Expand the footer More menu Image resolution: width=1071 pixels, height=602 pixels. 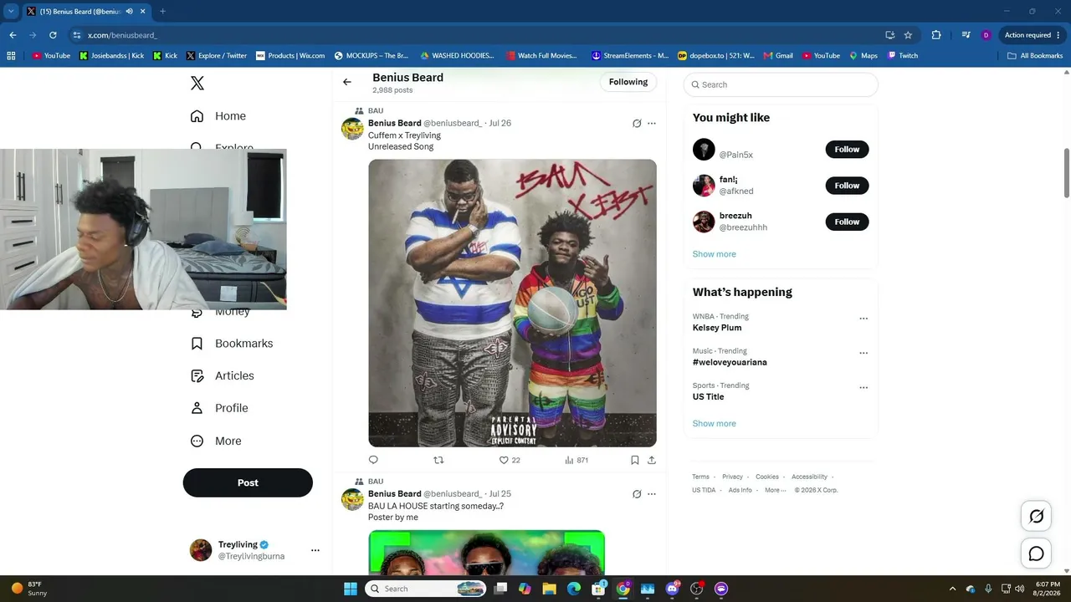[x=775, y=490]
